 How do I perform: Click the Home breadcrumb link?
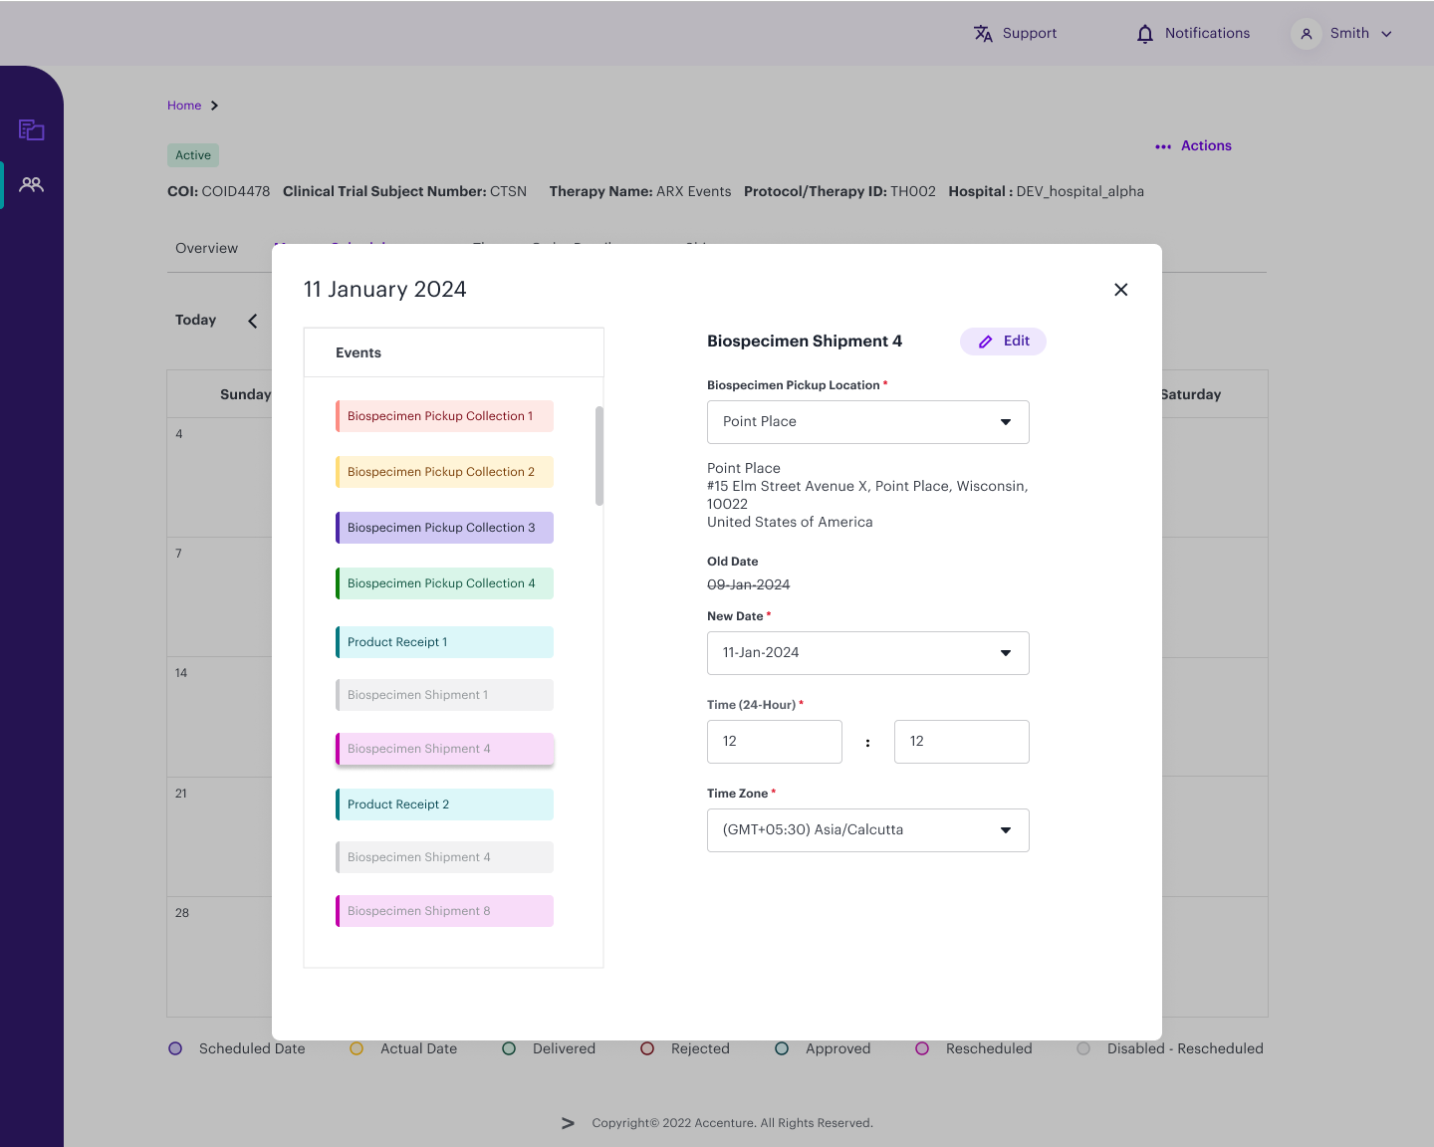pyautogui.click(x=185, y=105)
